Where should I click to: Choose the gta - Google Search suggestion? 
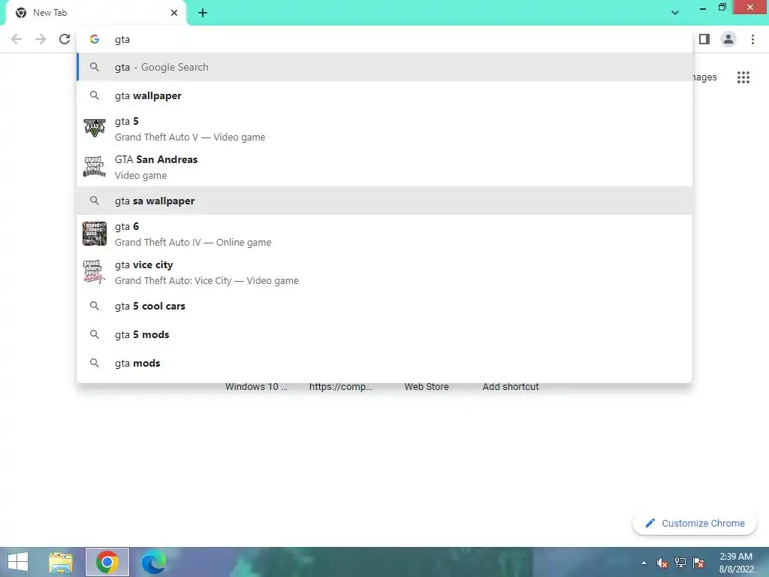point(384,67)
